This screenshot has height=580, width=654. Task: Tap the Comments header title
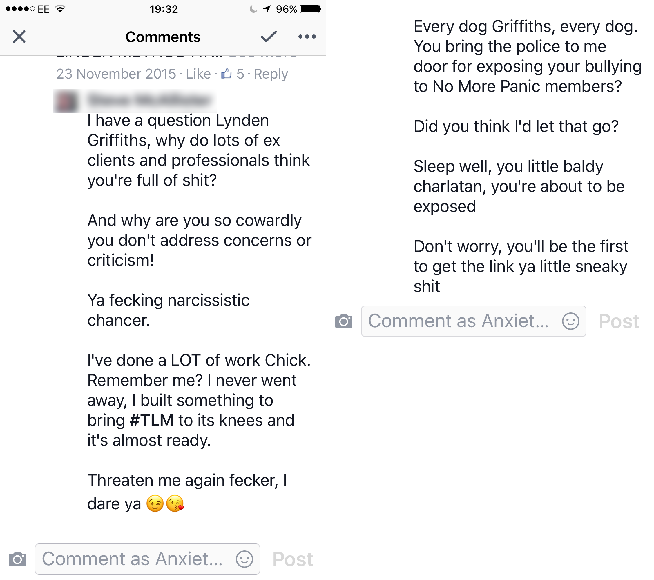[163, 37]
